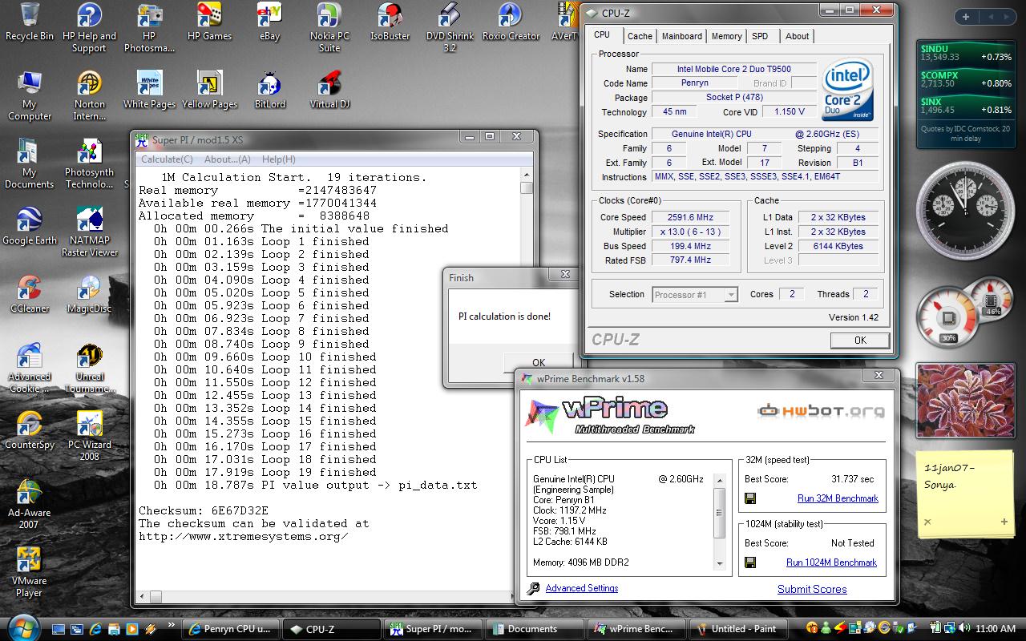
Task: Click the CPU meter sidebar gadget
Action: point(965,312)
